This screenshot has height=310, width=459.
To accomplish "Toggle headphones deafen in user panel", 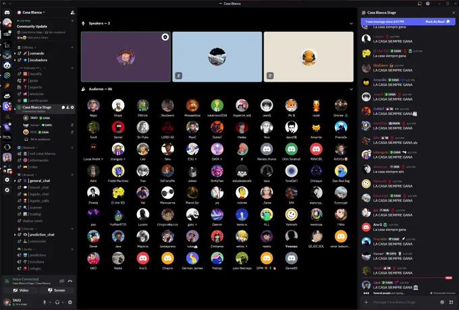I will tap(57, 302).
